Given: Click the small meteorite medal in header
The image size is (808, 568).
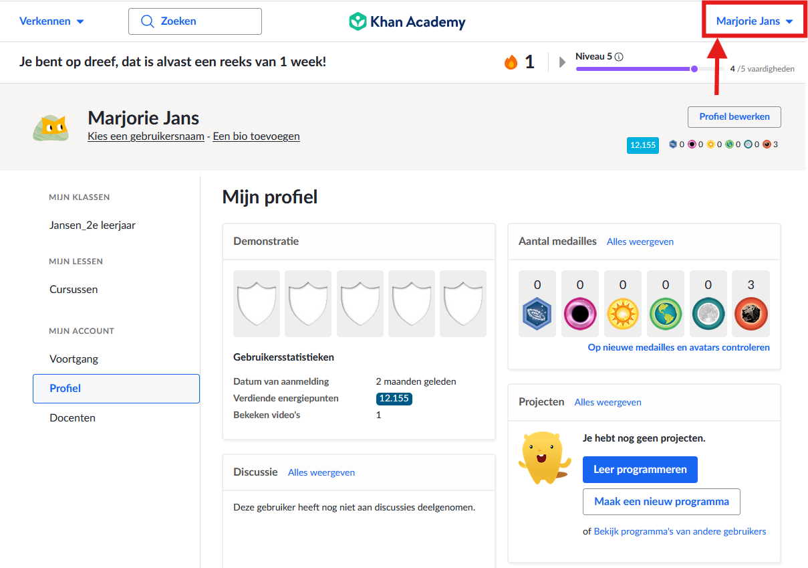Looking at the screenshot, I should [x=767, y=145].
